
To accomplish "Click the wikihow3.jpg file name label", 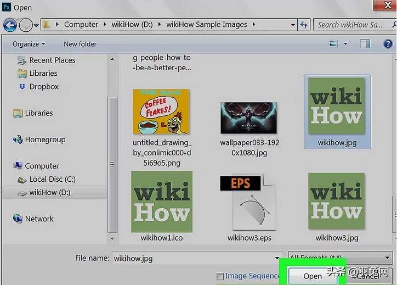I will click(337, 238).
